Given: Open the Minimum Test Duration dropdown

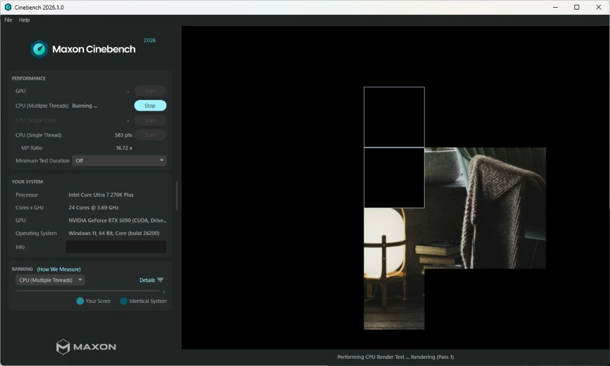Looking at the screenshot, I should (119, 161).
